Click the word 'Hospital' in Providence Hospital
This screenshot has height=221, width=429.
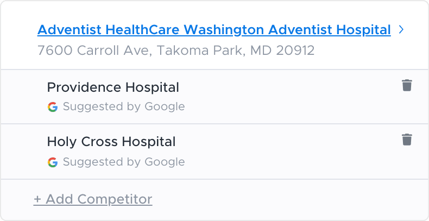point(152,87)
